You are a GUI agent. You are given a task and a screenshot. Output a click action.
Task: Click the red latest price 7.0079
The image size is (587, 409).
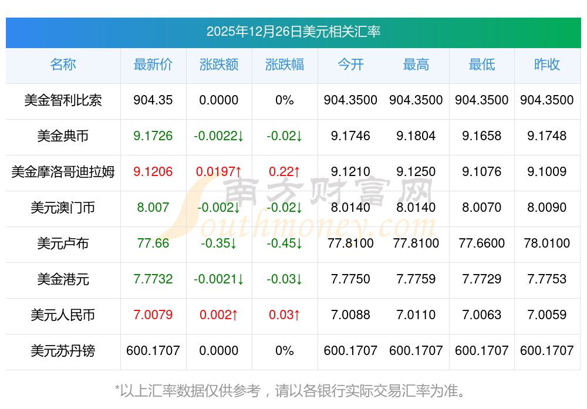click(153, 315)
